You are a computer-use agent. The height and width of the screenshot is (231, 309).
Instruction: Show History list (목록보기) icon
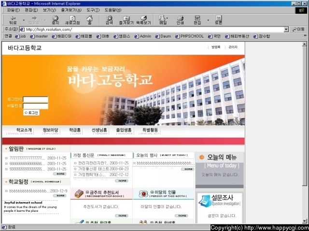(x=144, y=20)
